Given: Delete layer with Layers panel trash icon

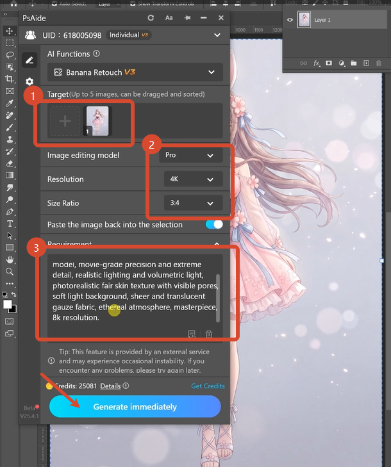Looking at the screenshot, I should 378,63.
